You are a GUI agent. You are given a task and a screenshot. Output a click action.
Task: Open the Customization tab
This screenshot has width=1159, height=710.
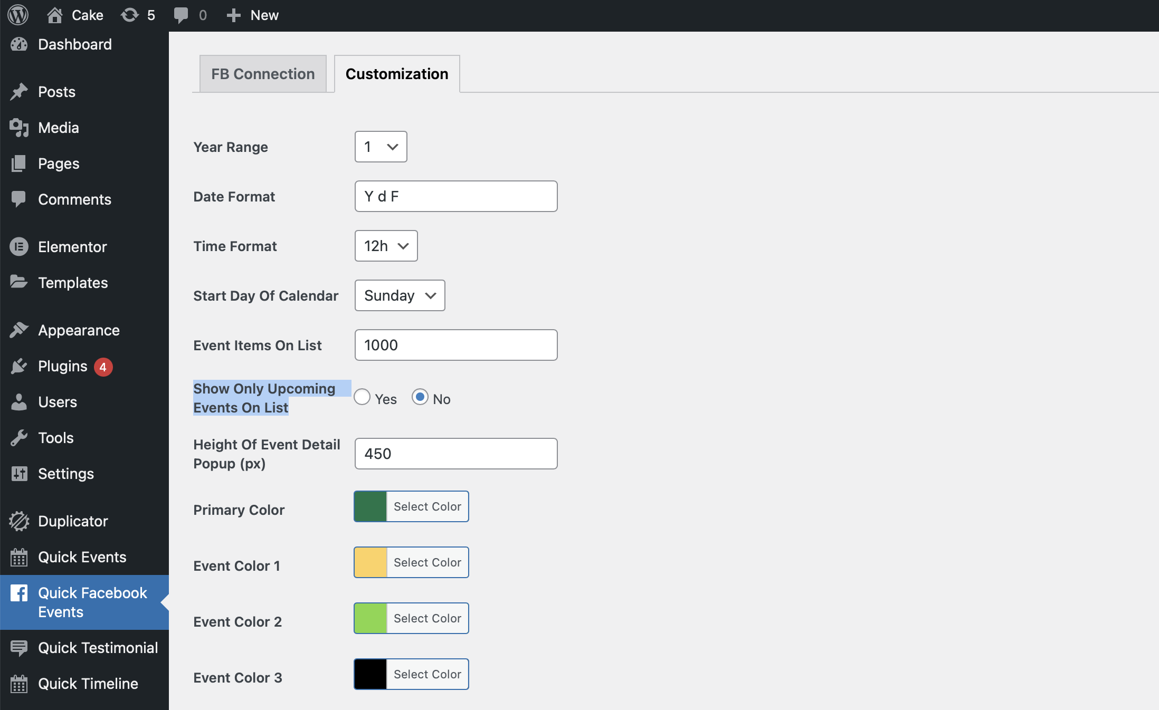pos(397,74)
